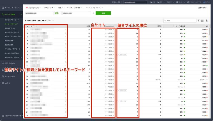
Task: Click the help icon beside キーワードが見つかりました
Action: click(53, 21)
